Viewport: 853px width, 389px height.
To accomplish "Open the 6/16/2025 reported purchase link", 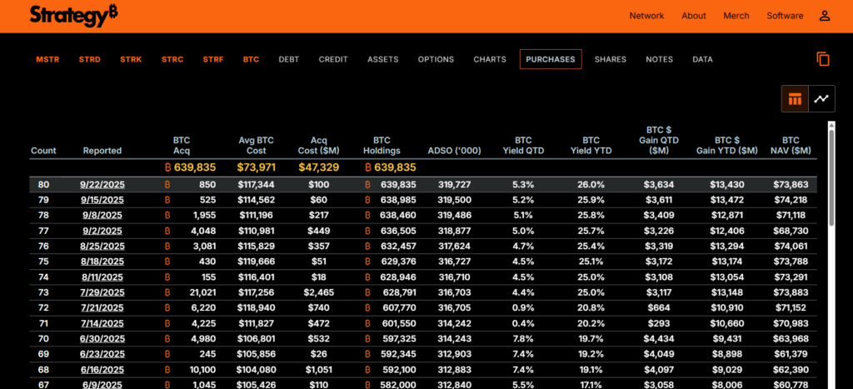I will (102, 370).
